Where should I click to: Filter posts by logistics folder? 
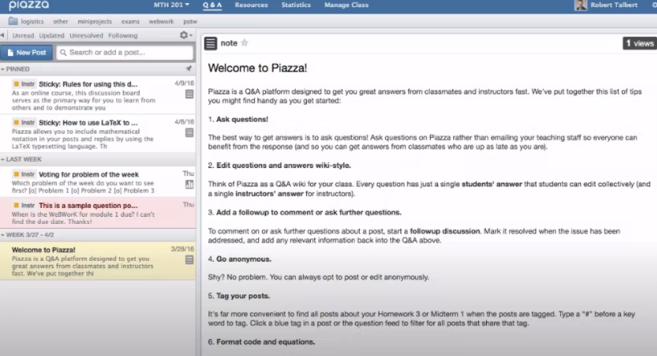[x=32, y=22]
